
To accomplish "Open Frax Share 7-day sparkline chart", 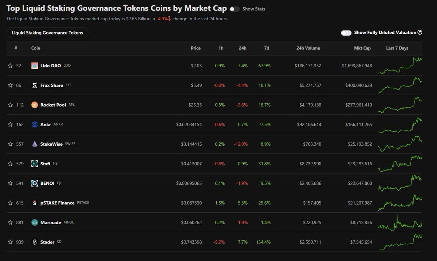I will coord(400,85).
